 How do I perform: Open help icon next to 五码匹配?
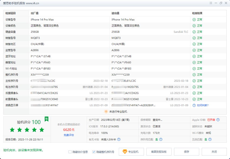coord(210,139)
